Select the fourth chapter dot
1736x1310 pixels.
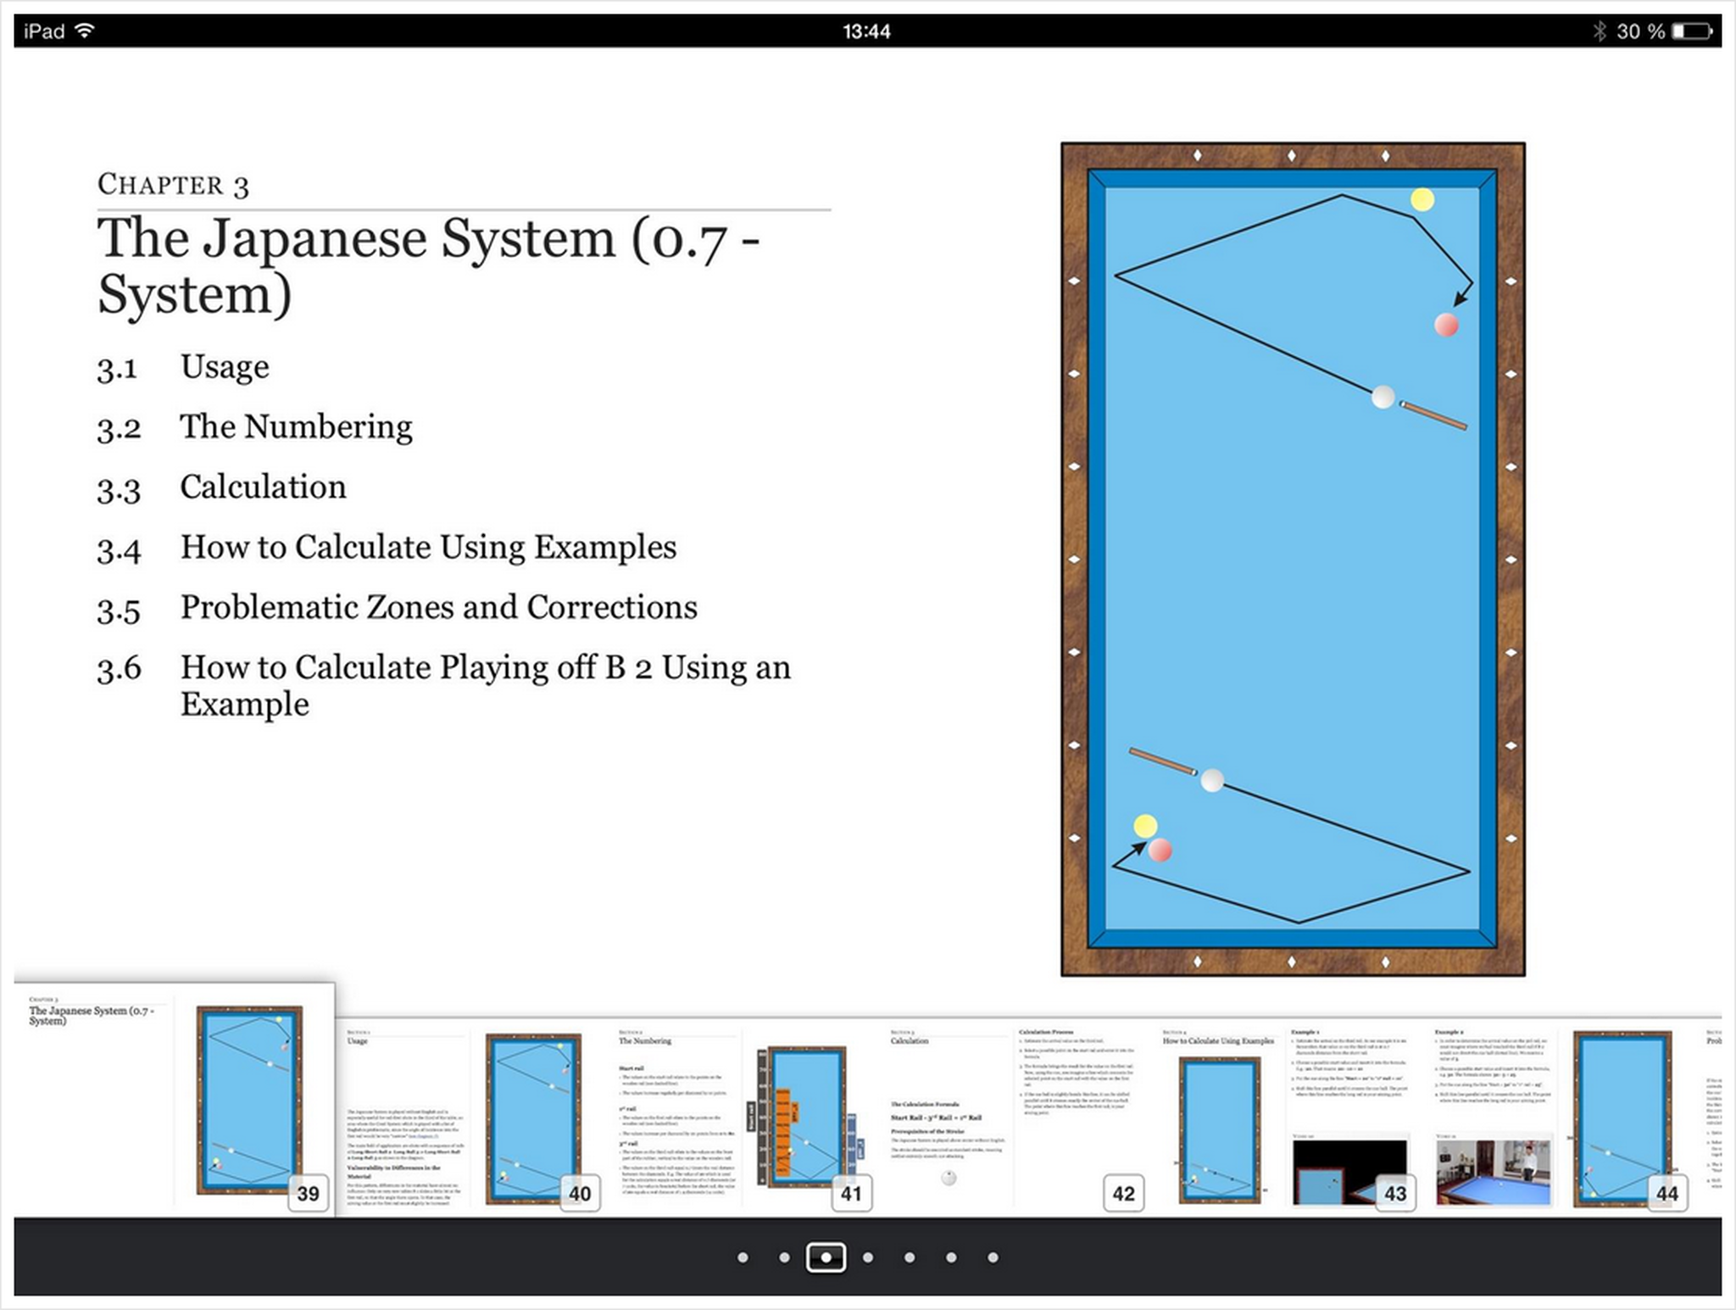(x=868, y=1257)
